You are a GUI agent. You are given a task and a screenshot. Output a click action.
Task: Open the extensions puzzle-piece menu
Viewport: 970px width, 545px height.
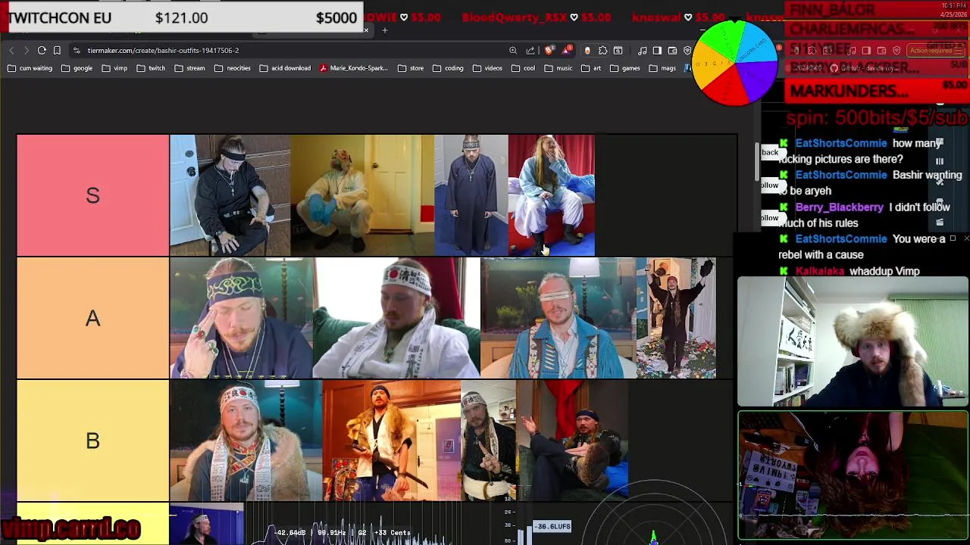pos(602,51)
